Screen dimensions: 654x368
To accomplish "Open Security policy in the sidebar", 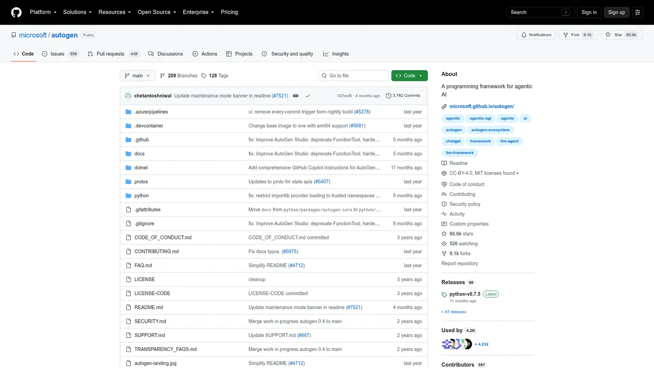I will [465, 204].
